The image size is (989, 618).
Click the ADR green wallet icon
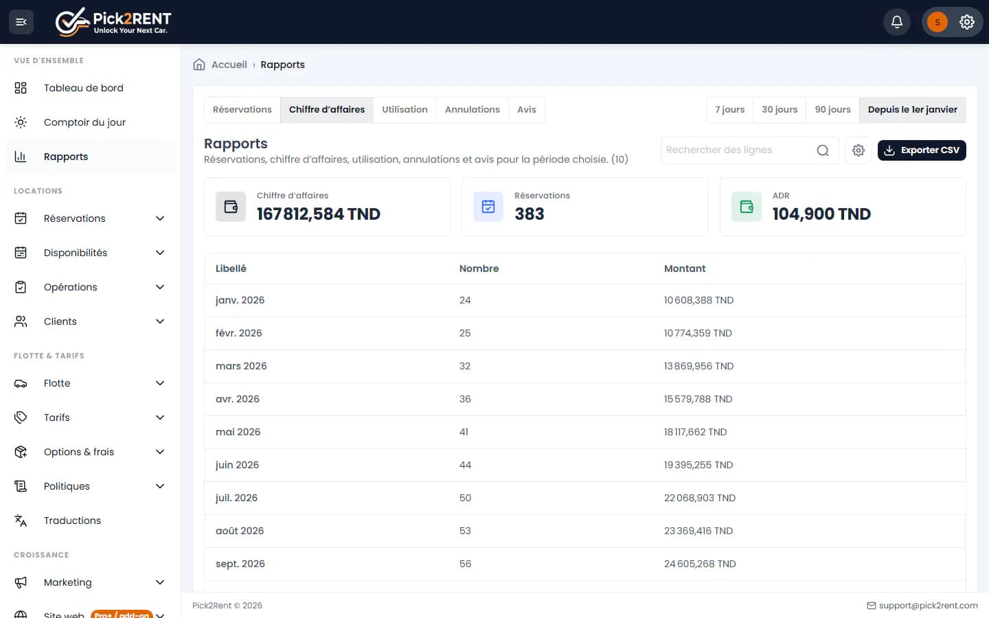[x=747, y=207]
